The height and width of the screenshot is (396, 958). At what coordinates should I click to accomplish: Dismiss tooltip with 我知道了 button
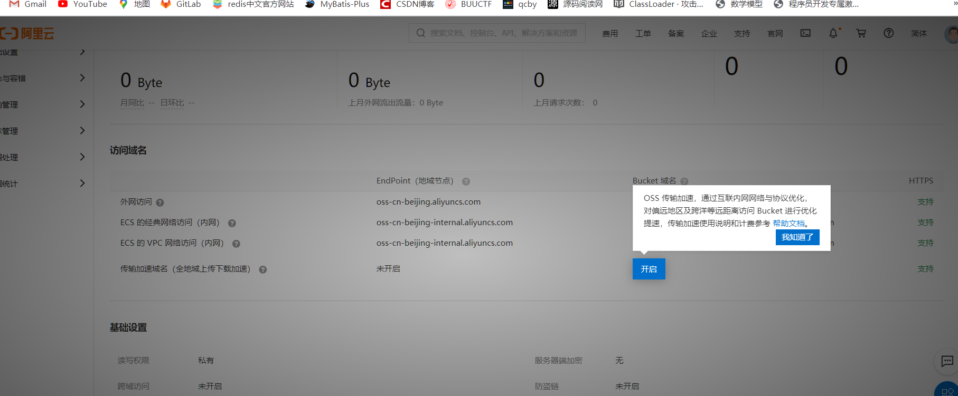[797, 237]
